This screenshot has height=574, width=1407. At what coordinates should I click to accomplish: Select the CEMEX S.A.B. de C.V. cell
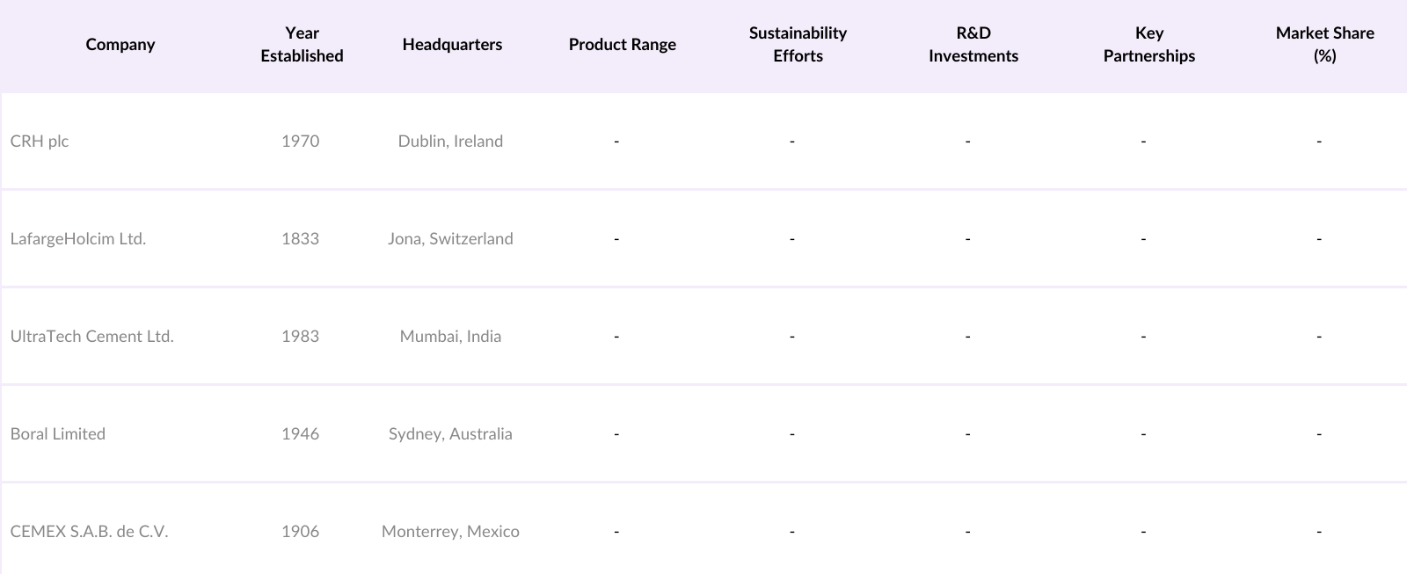(x=89, y=532)
